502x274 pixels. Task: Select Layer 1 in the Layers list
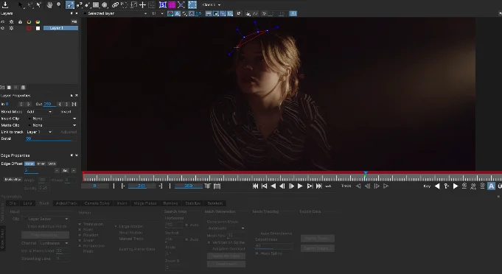(60, 28)
